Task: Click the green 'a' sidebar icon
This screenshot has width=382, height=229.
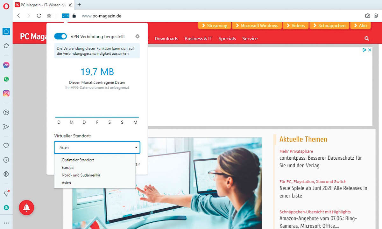Action: [x=6, y=207]
